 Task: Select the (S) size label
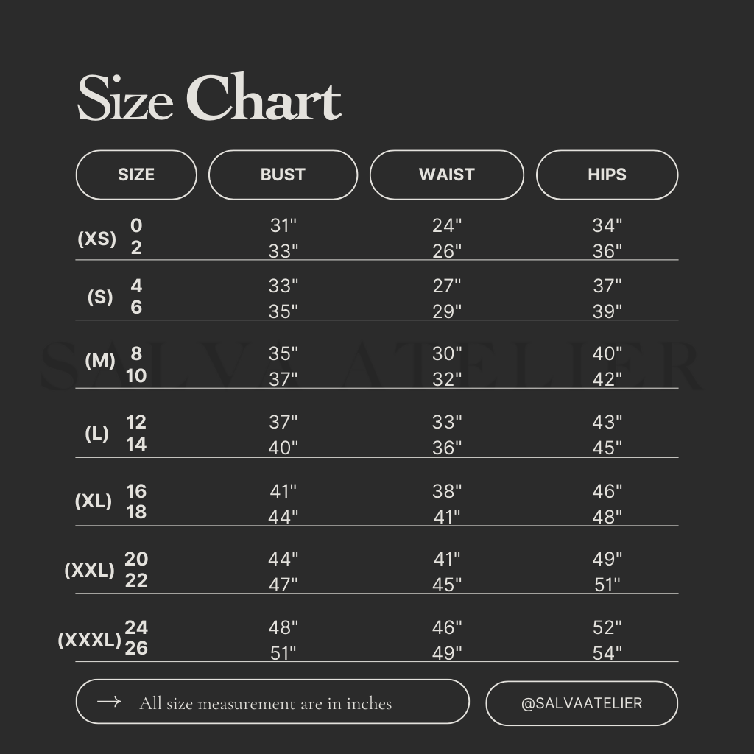(x=100, y=297)
